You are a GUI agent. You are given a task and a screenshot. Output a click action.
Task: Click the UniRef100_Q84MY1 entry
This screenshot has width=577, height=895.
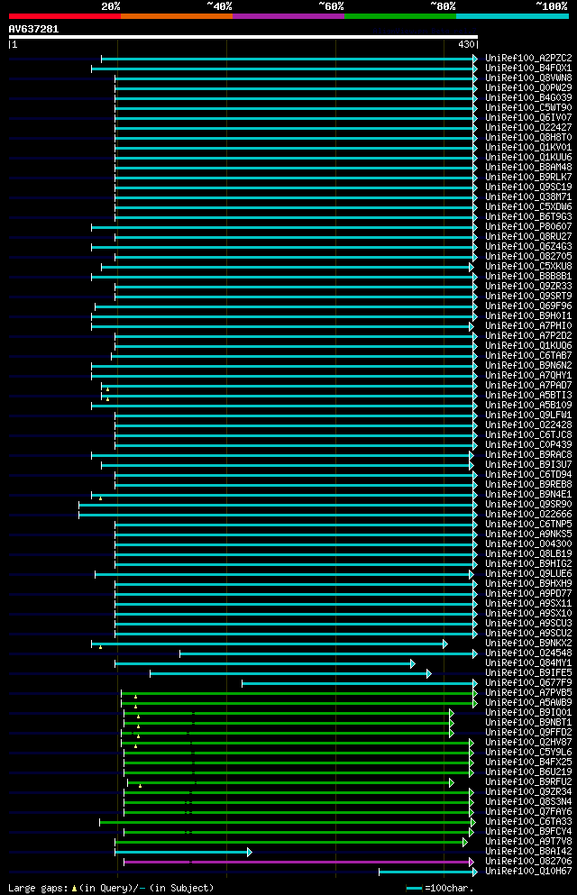[528, 663]
